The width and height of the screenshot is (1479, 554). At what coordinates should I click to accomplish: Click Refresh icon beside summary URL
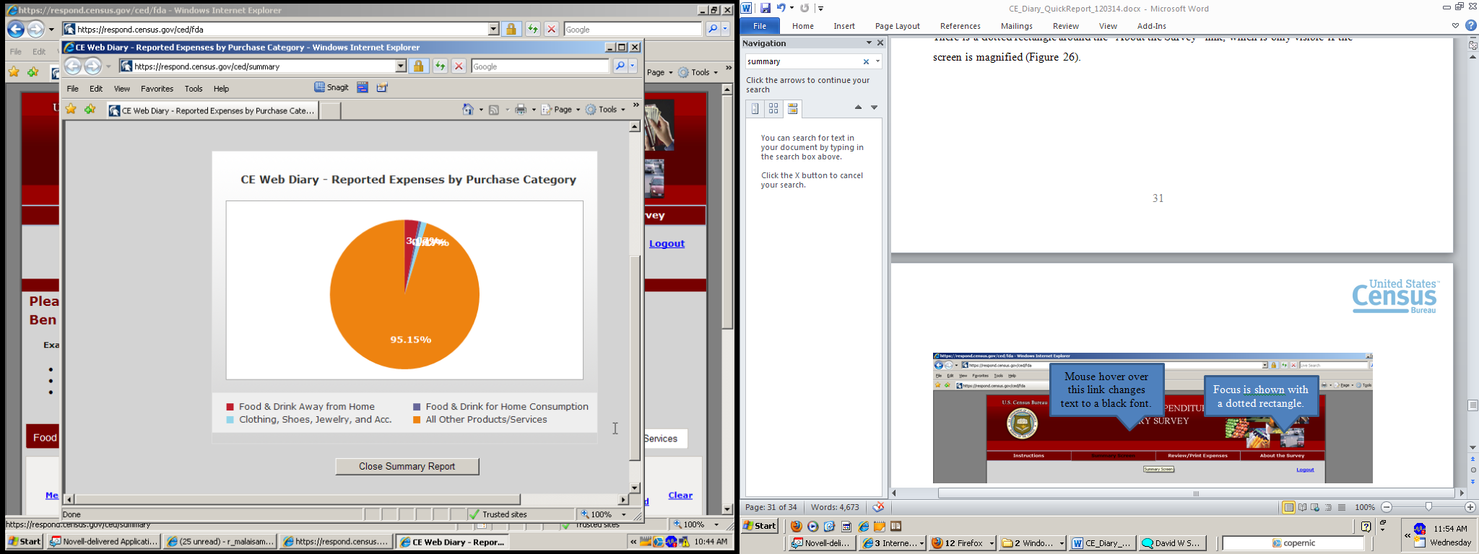click(440, 66)
